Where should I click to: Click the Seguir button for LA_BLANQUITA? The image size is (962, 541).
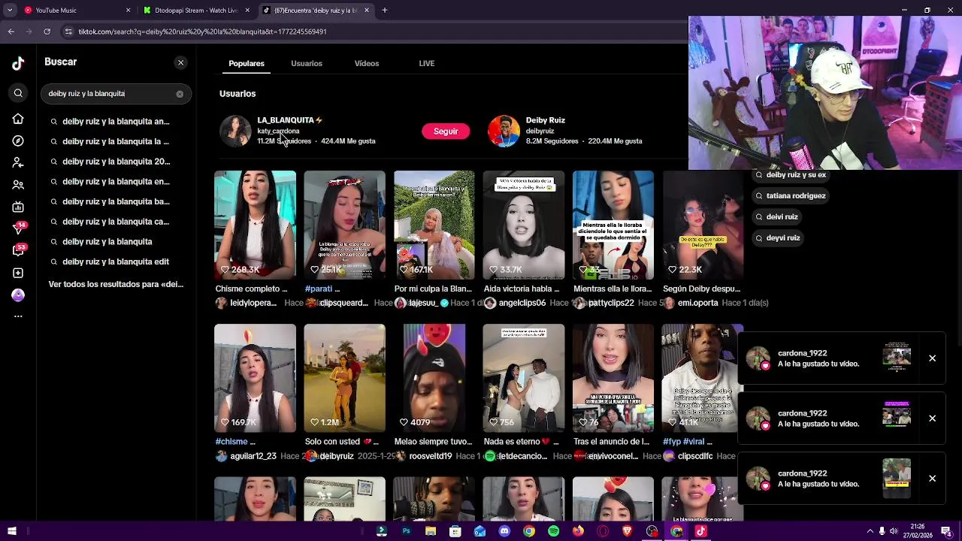(446, 131)
